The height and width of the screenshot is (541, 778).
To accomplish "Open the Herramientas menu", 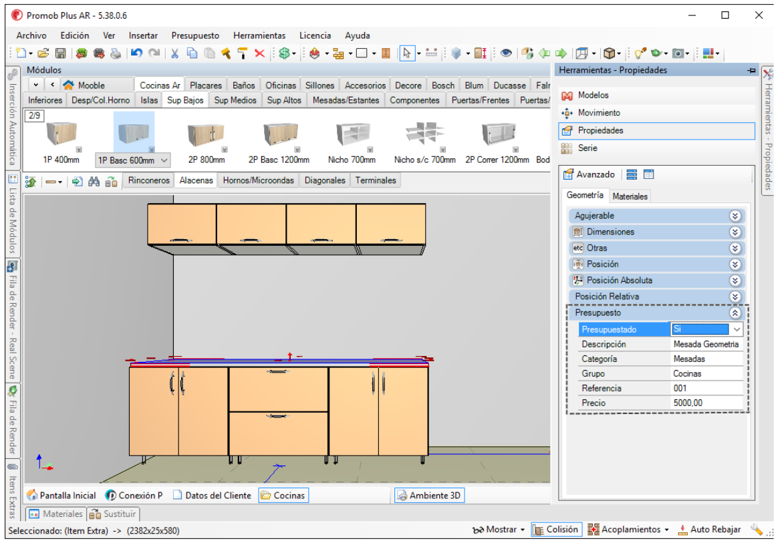I will click(259, 35).
